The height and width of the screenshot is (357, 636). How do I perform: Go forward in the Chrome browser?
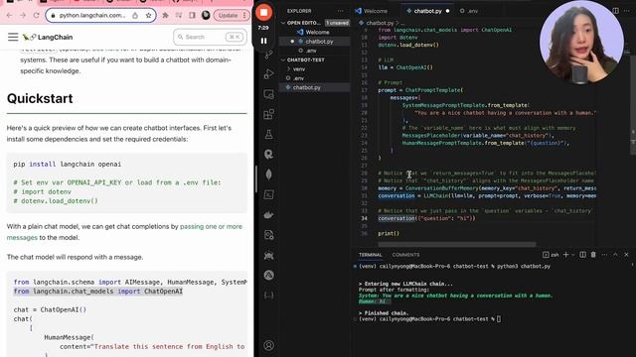pos(23,16)
